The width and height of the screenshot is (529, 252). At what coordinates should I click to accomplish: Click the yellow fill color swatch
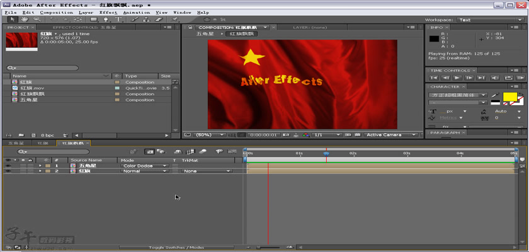pos(509,96)
